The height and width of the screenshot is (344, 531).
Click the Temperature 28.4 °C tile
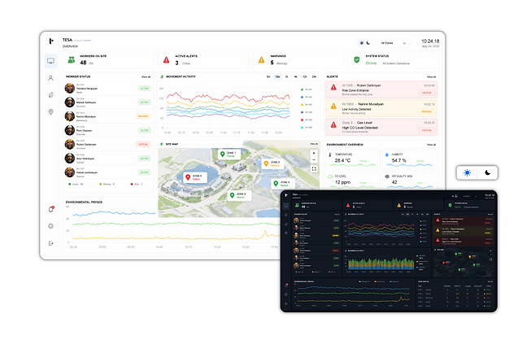tap(352, 159)
